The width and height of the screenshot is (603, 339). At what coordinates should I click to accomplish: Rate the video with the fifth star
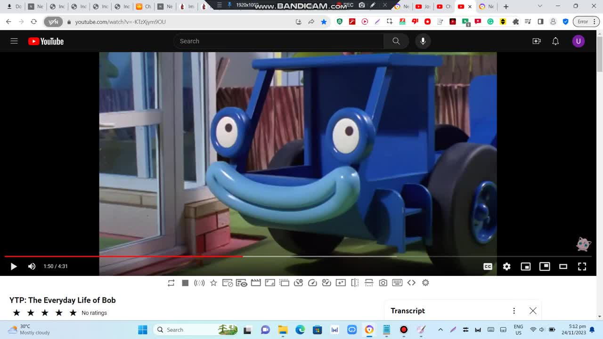click(73, 313)
